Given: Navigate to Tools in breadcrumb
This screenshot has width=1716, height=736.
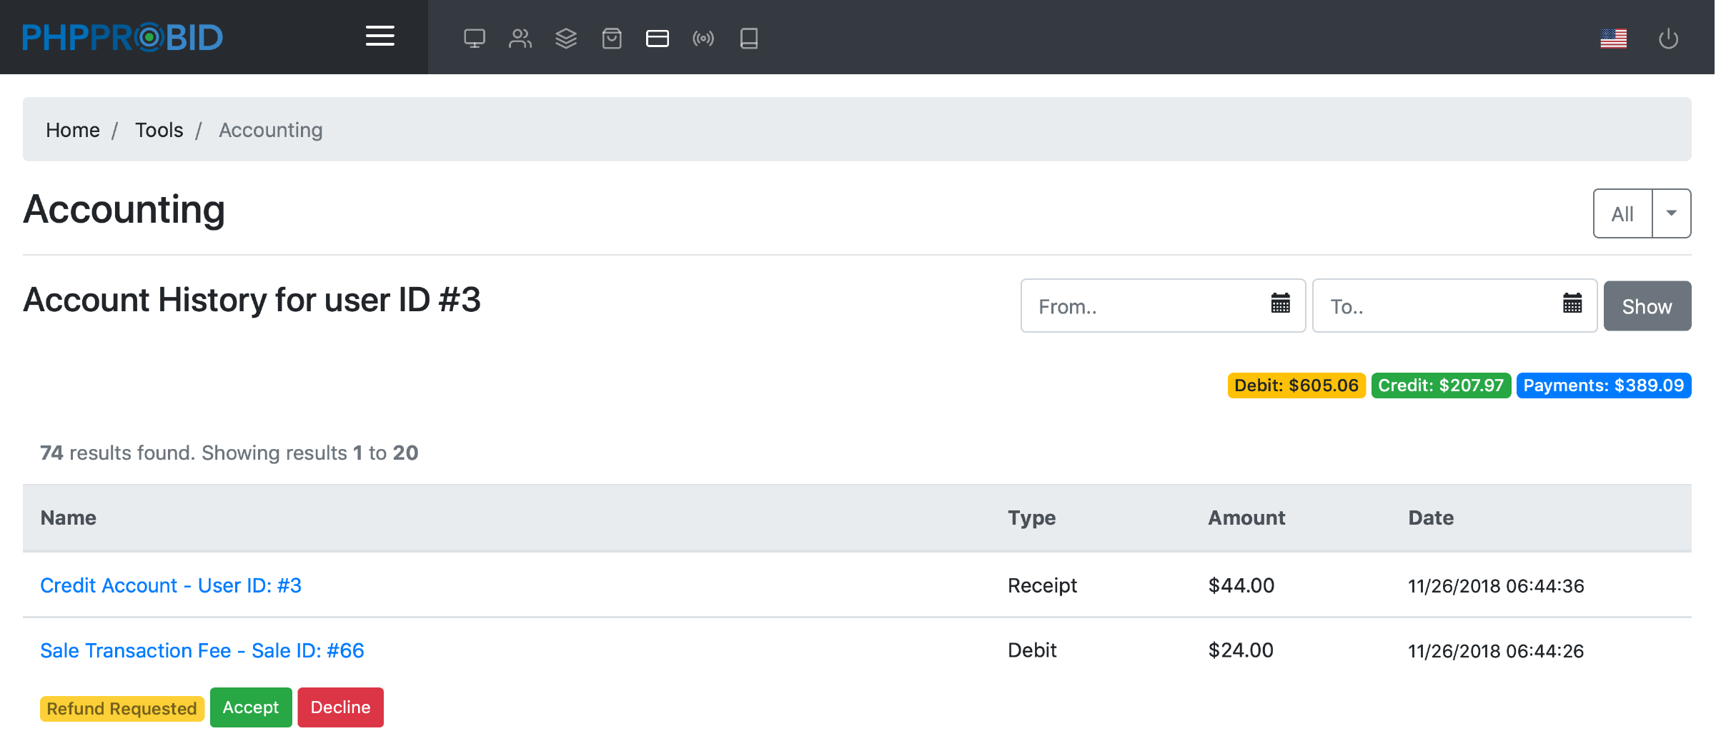Looking at the screenshot, I should pos(159,130).
